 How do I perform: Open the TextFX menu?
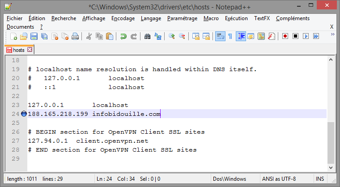point(262,18)
